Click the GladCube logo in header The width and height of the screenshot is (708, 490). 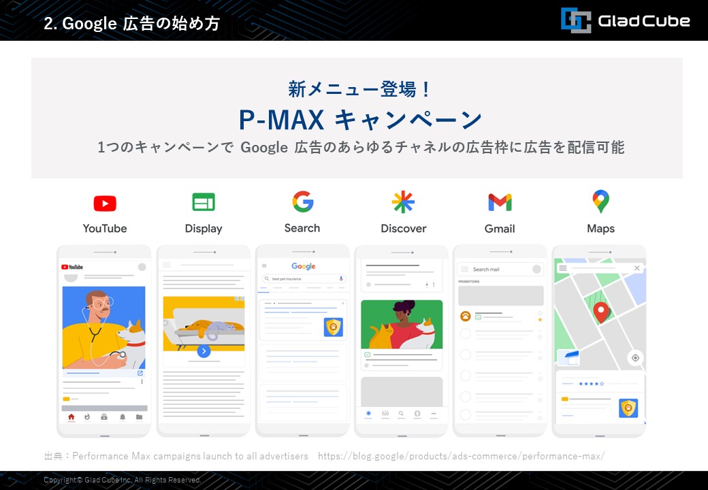pyautogui.click(x=626, y=20)
